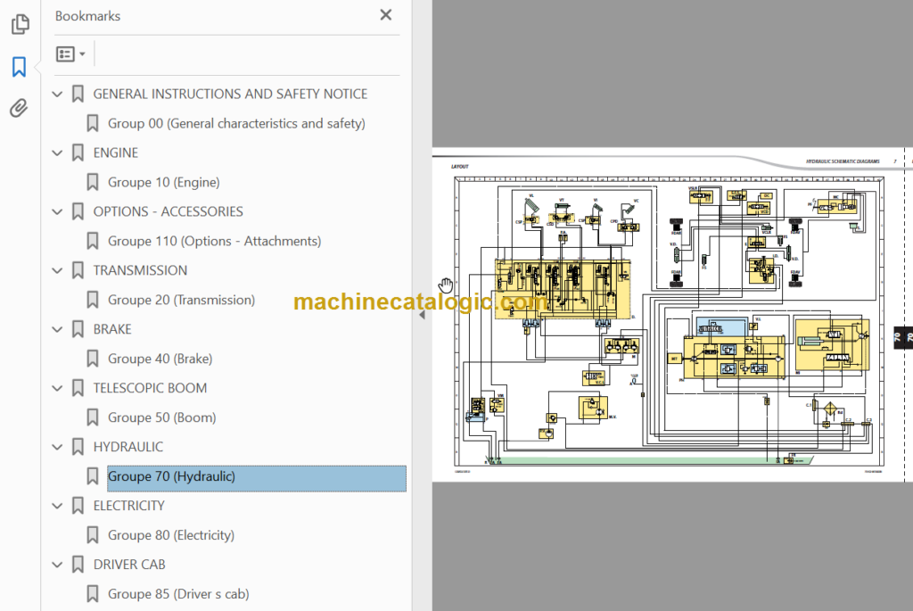Click bookmark icon beside Groupe 10 (Engine)
Image resolution: width=913 pixels, height=611 pixels.
coord(92,182)
